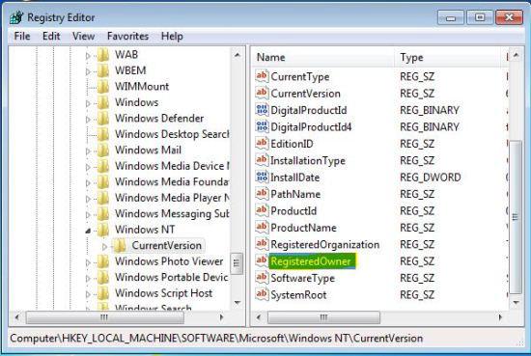Click the DigitalProductId binary value icon

pyautogui.click(x=262, y=110)
